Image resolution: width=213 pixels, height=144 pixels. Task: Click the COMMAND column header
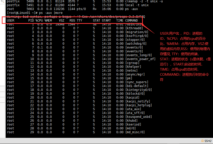pyautogui.click(x=132, y=21)
